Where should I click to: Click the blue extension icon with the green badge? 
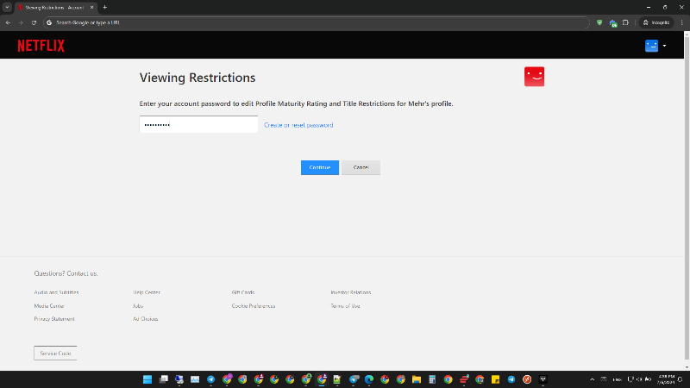[613, 23]
